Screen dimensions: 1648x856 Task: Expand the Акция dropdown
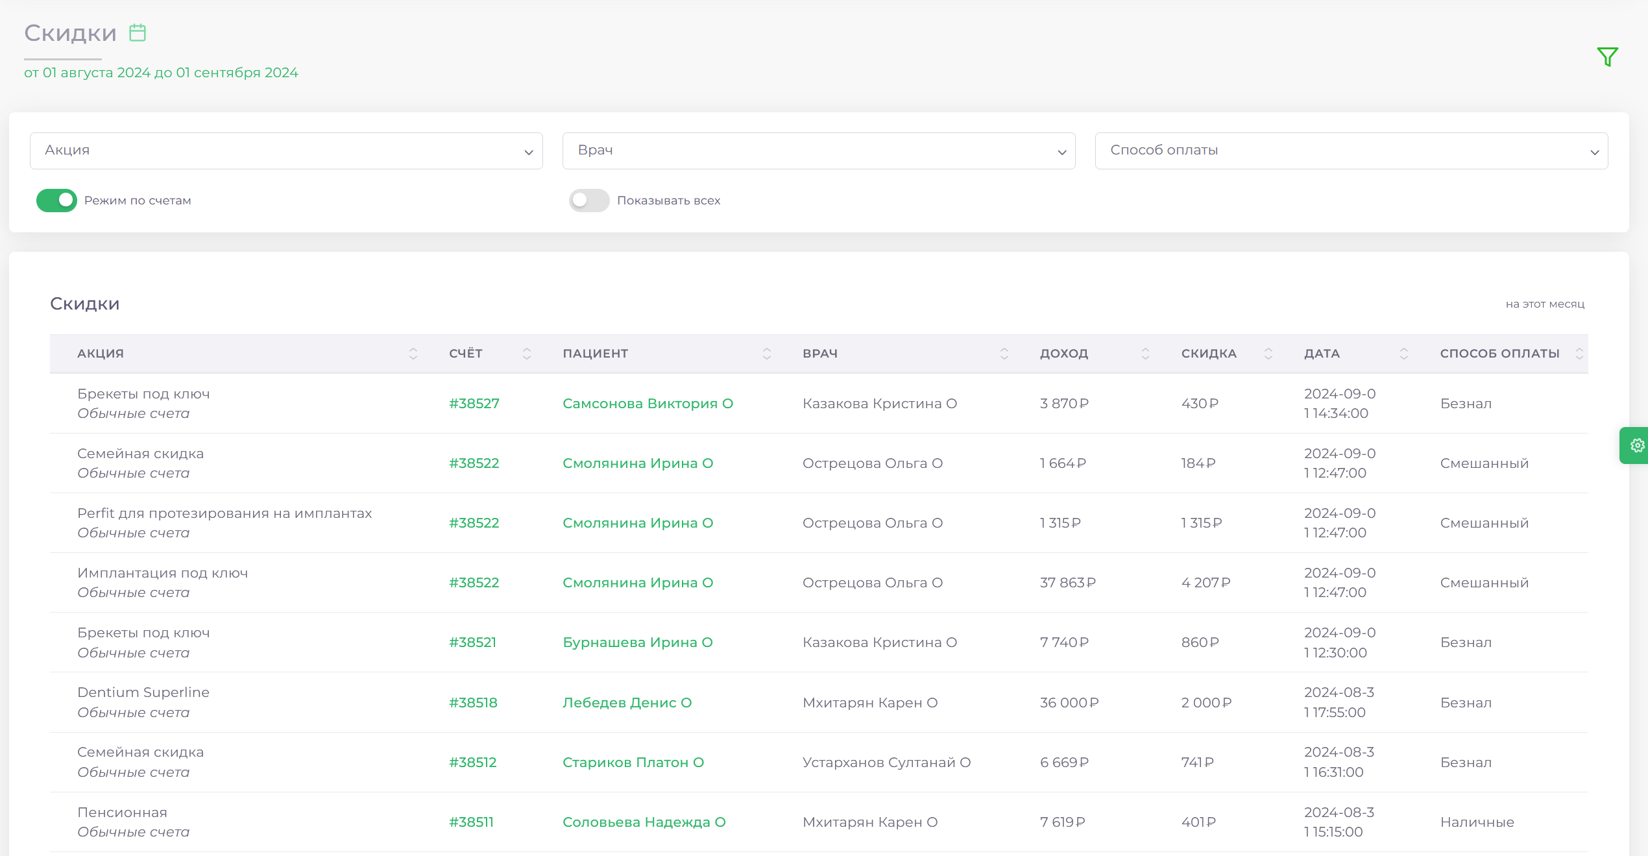(286, 151)
